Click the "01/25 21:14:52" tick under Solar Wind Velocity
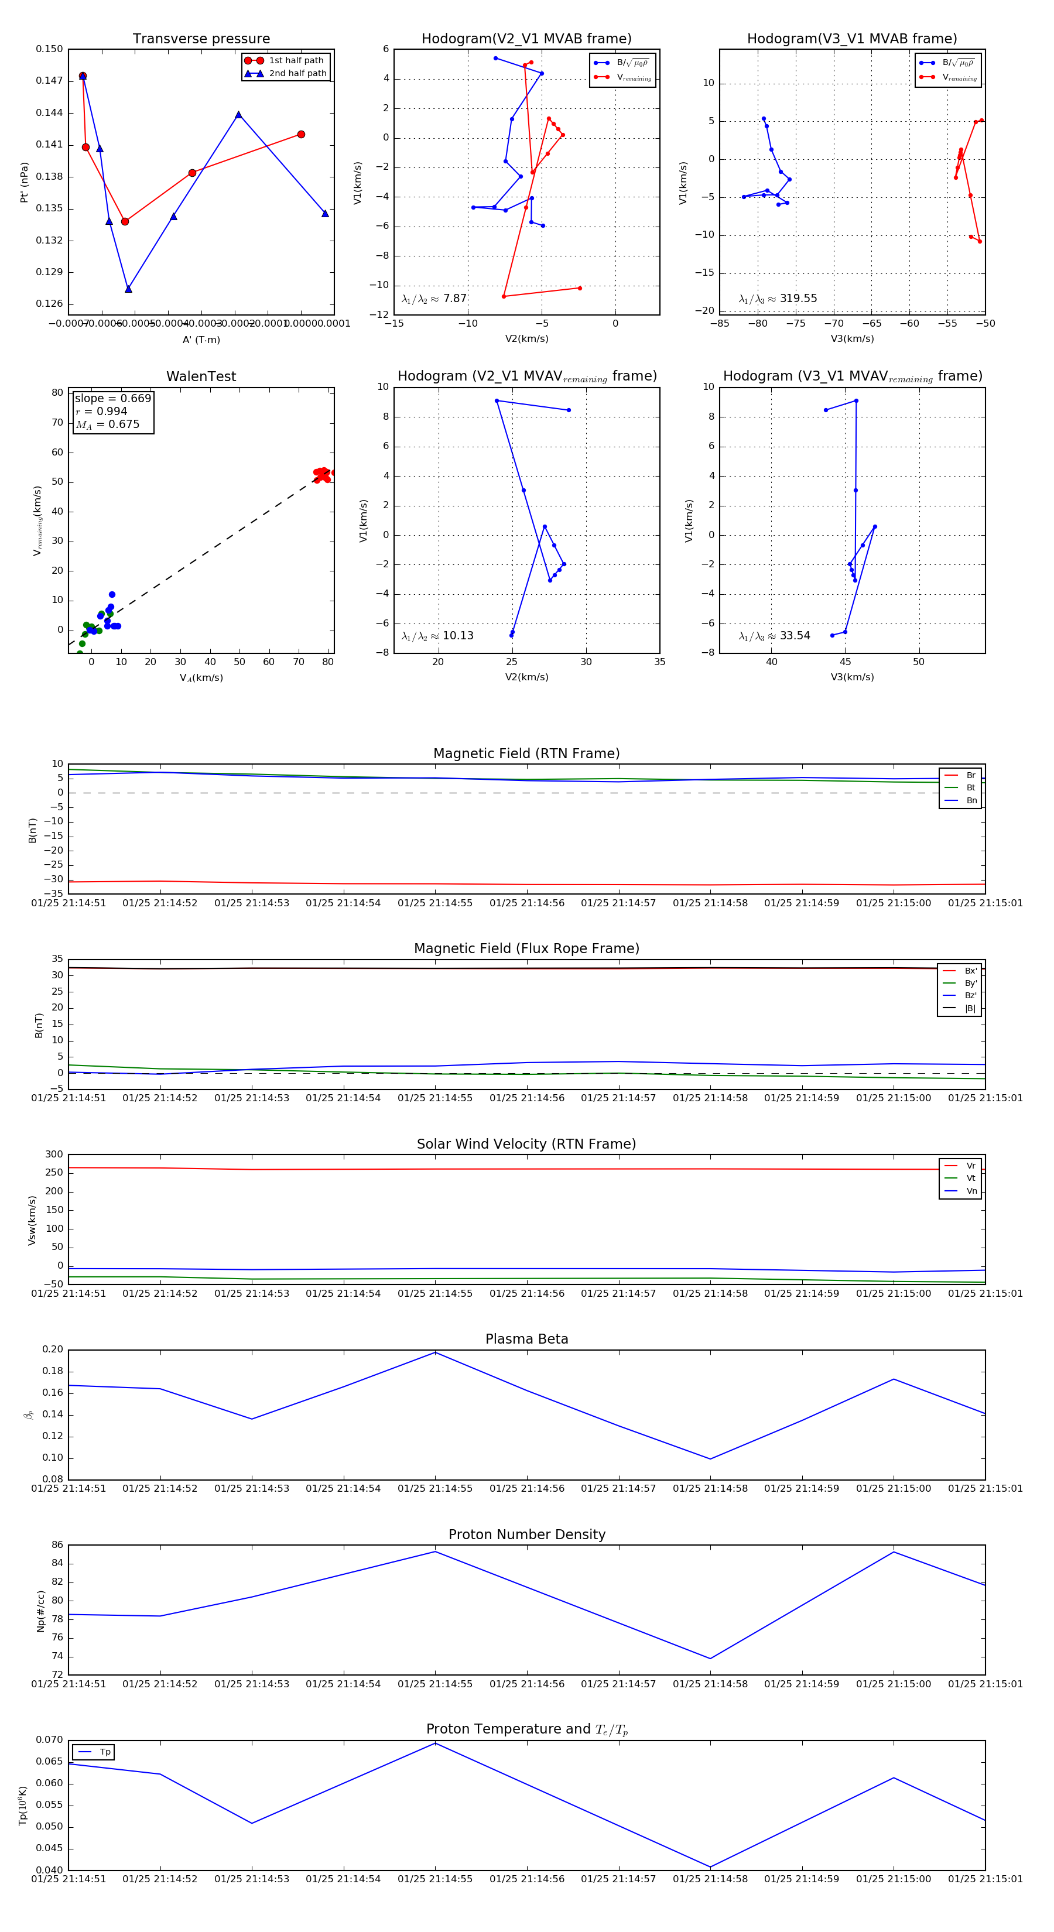Viewport: 1054px width, 1932px height. (x=160, y=1293)
